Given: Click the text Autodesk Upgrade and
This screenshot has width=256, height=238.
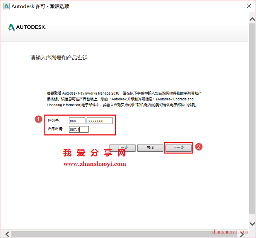Looking at the screenshot, I should [175, 99].
